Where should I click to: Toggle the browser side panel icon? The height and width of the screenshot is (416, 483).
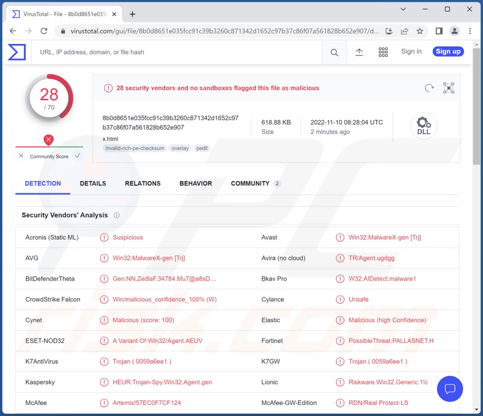click(439, 31)
